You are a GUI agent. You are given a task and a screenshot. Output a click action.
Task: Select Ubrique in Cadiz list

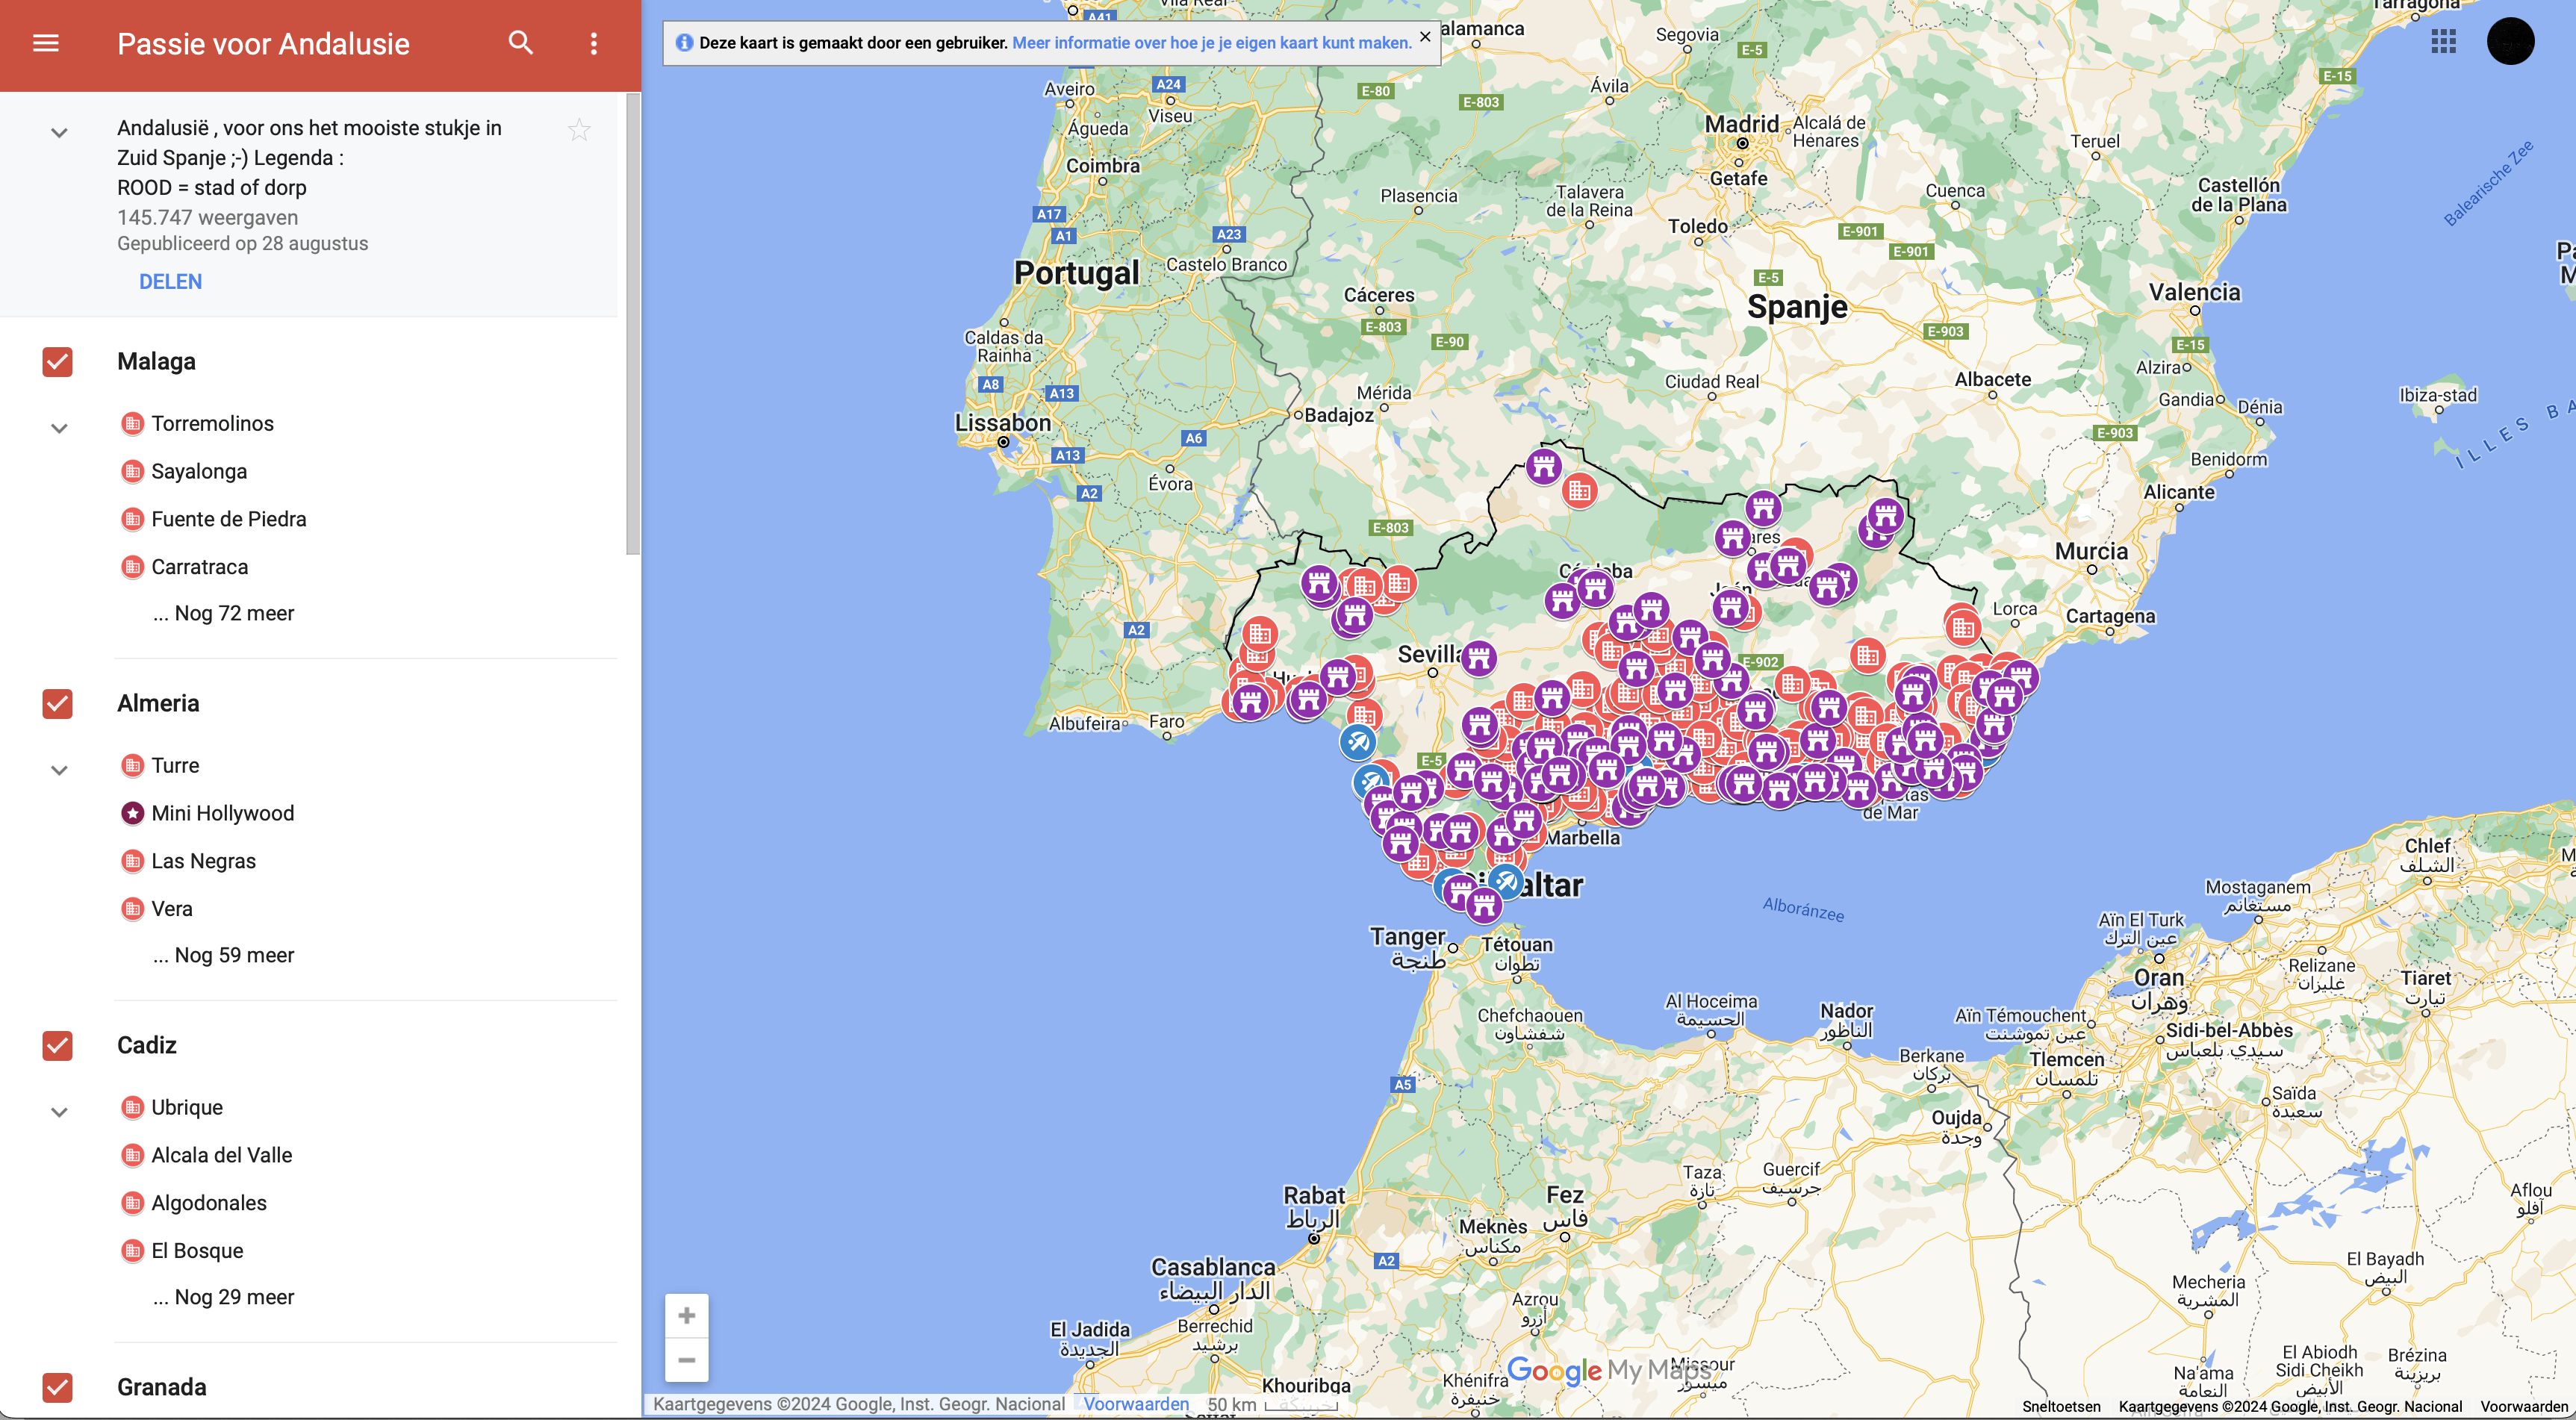point(187,1108)
